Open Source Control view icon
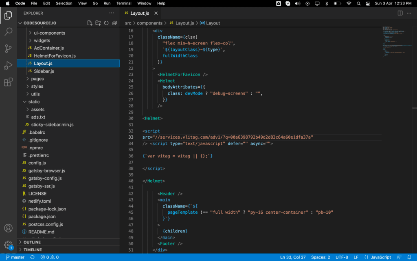The width and height of the screenshot is (417, 261). coord(8,49)
